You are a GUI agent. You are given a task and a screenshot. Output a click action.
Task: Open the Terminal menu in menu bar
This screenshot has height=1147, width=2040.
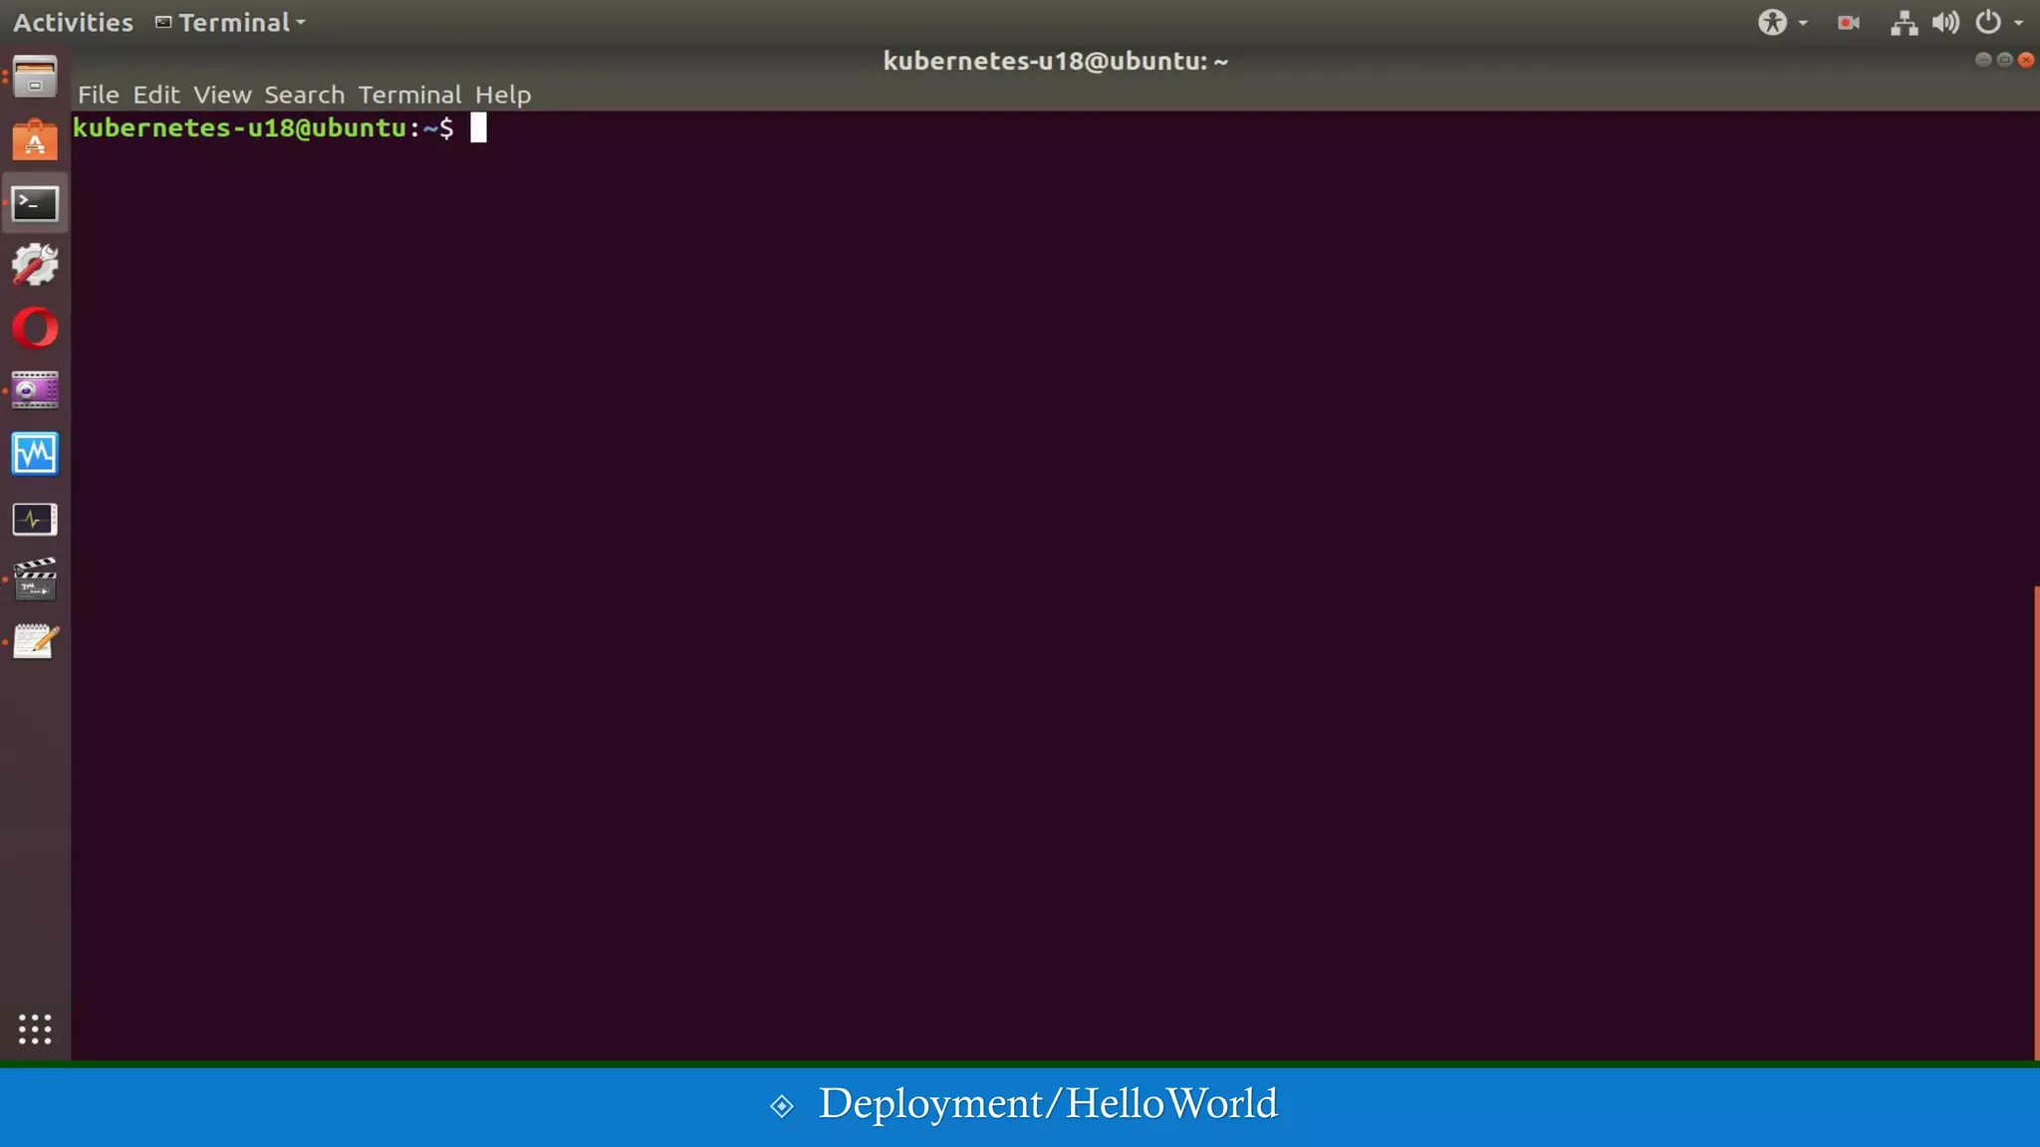tap(409, 95)
